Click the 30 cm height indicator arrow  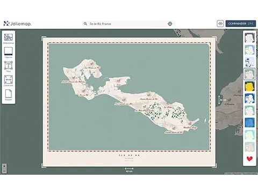coord(219,100)
